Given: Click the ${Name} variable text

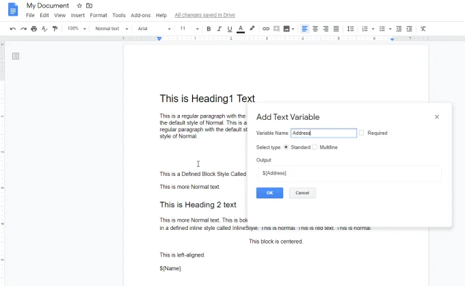Looking at the screenshot, I should point(170,268).
